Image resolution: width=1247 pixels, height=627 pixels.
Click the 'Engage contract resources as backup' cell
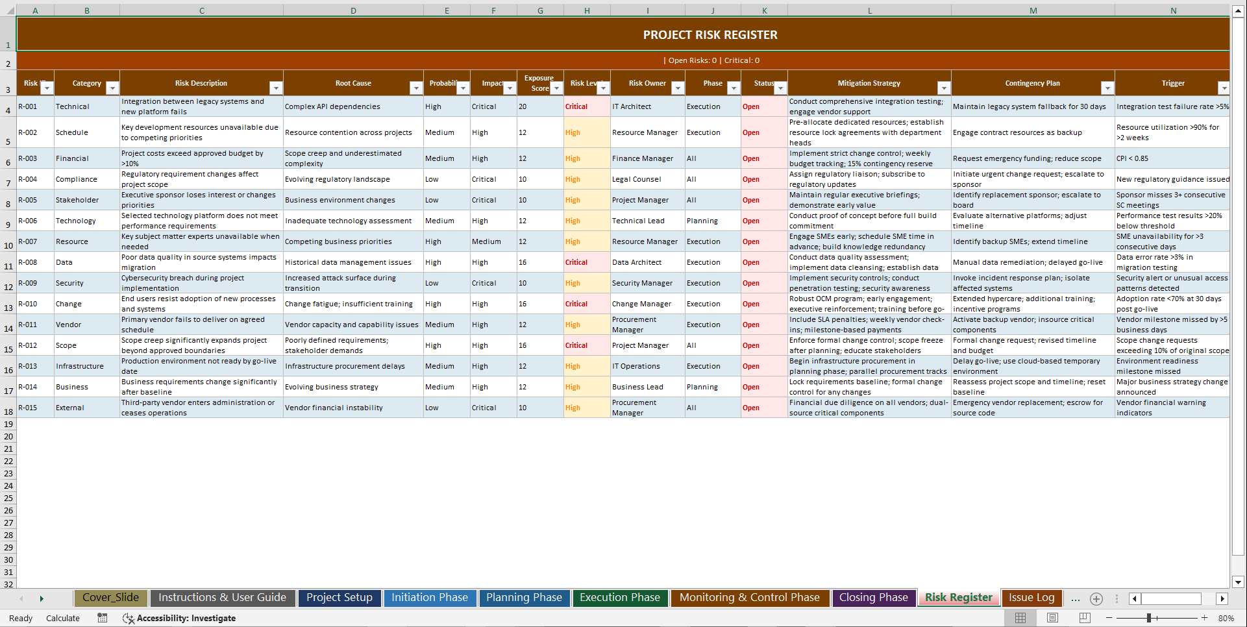point(1033,132)
